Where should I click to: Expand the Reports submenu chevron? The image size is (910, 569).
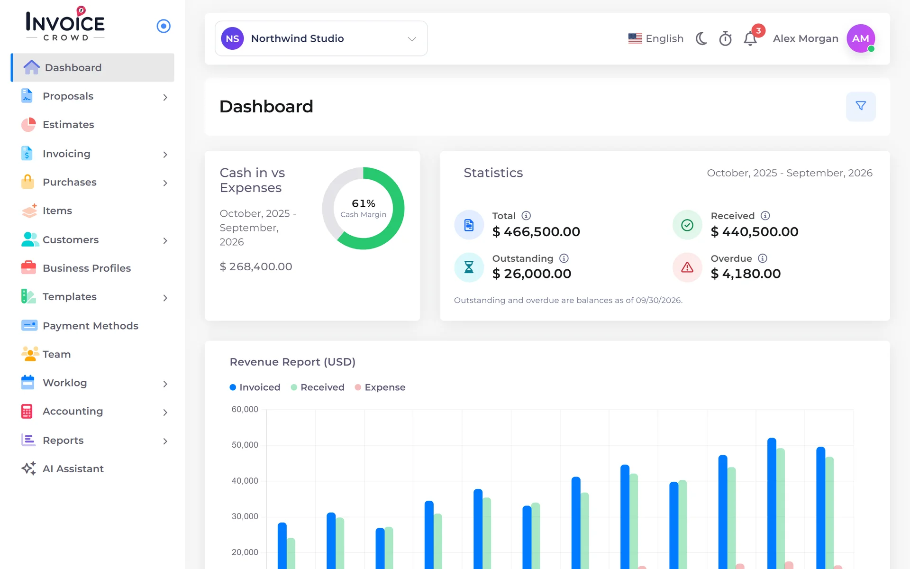[165, 441]
